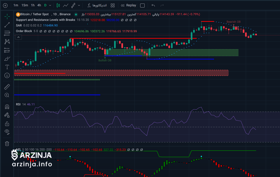Click the zoom in magnifier tool
The height and width of the screenshot is (177, 280).
[x=7, y=95]
